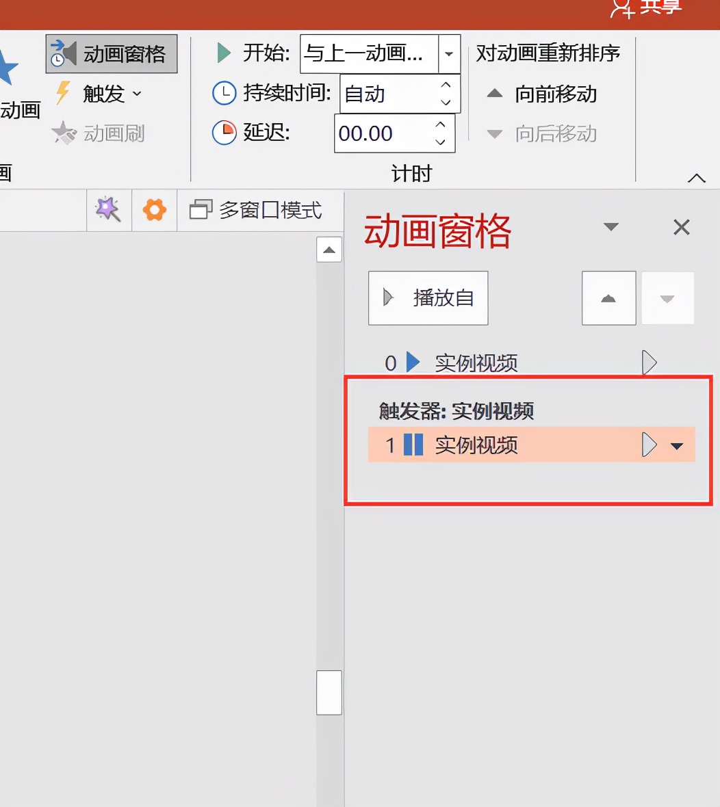Open dropdown arrow of item 1 实例视频
720x807 pixels.
[678, 446]
